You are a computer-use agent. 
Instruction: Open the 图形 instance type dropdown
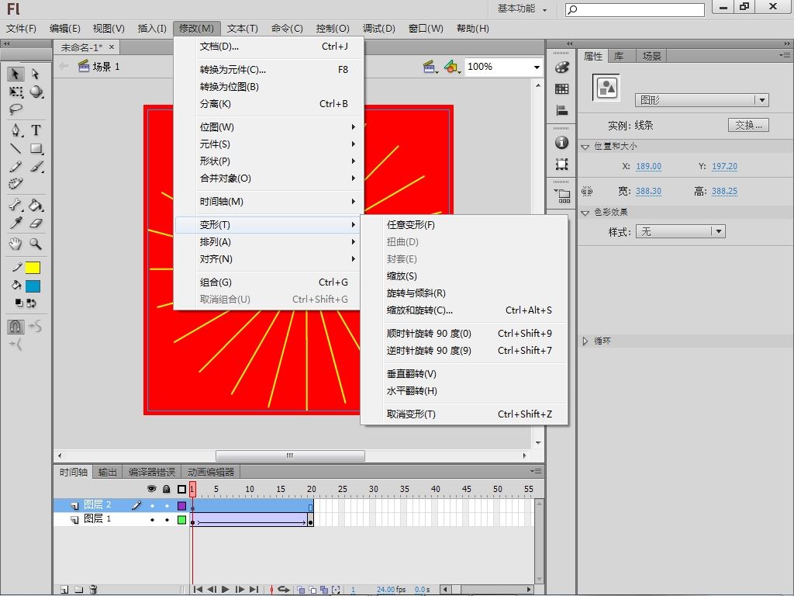pos(702,100)
